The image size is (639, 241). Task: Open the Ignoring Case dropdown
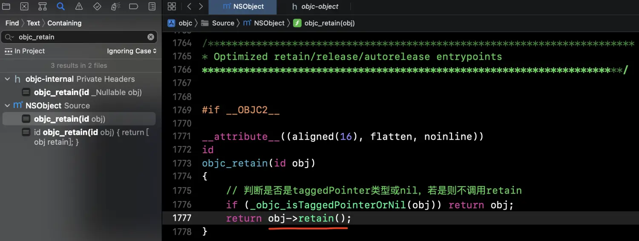click(132, 51)
